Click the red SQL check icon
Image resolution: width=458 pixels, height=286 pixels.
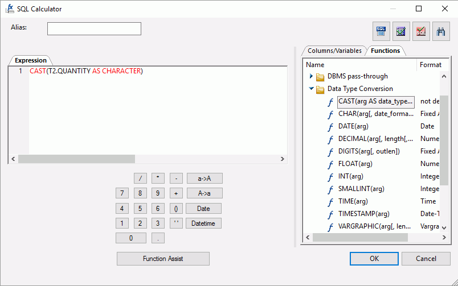(421, 31)
